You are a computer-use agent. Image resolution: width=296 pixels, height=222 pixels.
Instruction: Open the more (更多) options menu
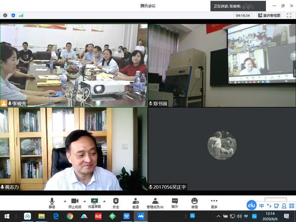click(214, 203)
